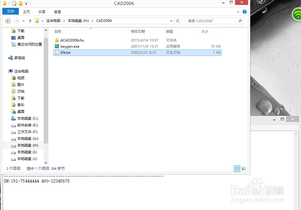Open the recent locations dropdown arrow
301x210 pixels.
click(x=23, y=21)
